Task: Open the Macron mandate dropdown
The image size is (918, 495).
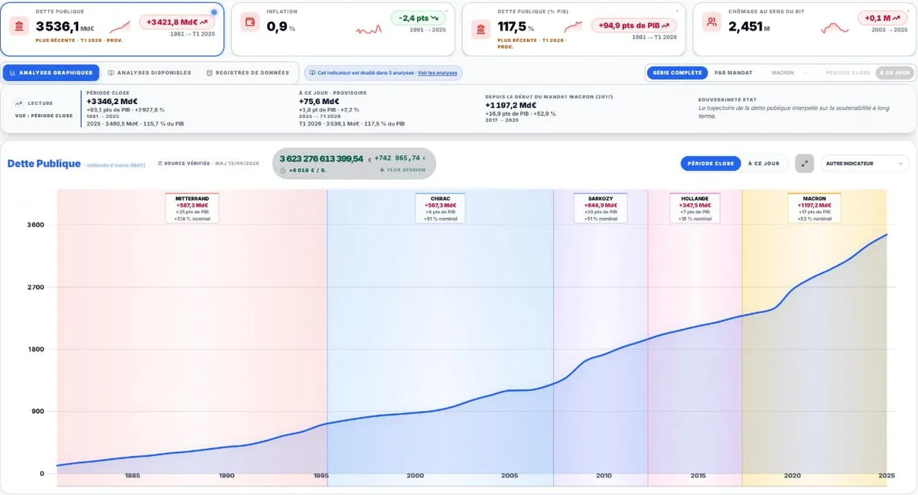Action: pos(789,73)
